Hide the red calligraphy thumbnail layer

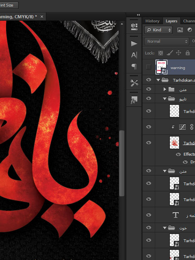pyautogui.click(x=149, y=143)
